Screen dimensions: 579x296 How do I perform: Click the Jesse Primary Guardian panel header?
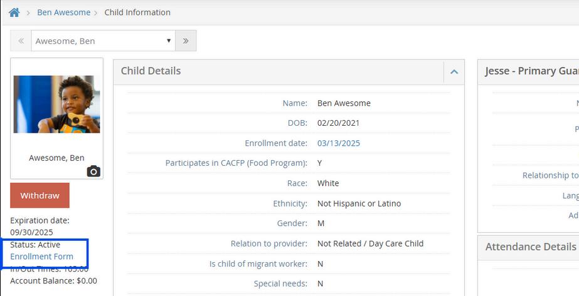click(x=530, y=71)
